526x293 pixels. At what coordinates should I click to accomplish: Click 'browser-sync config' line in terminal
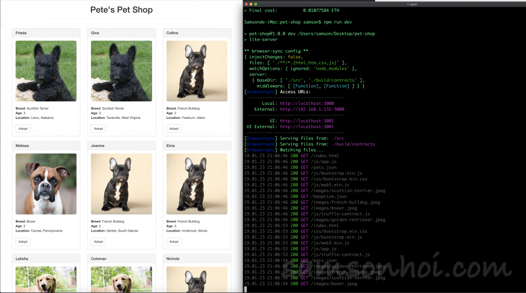pos(276,51)
